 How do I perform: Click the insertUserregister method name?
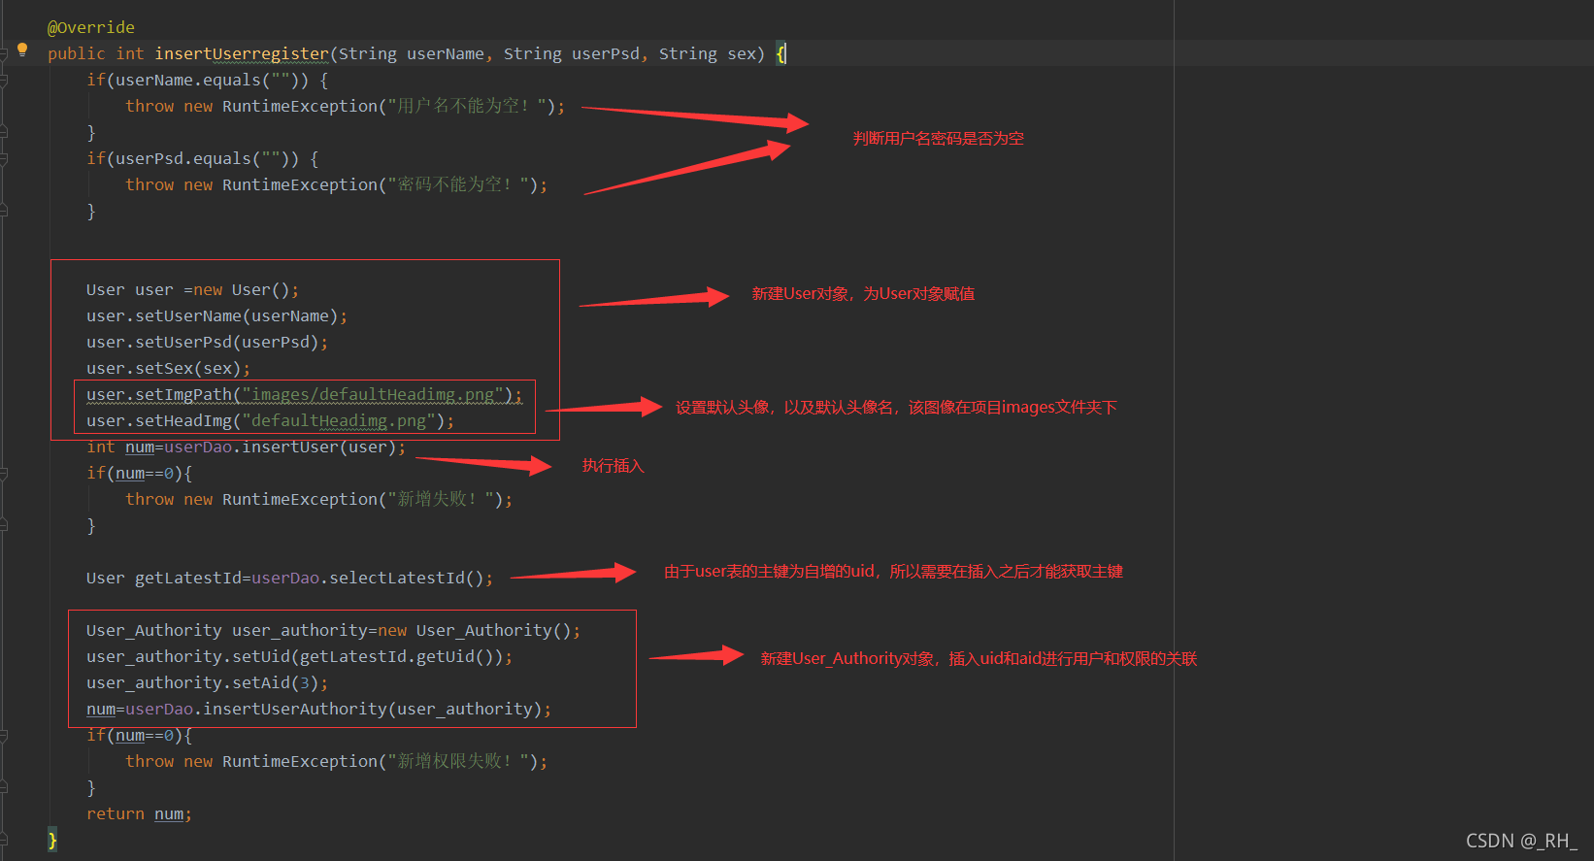[x=242, y=53]
